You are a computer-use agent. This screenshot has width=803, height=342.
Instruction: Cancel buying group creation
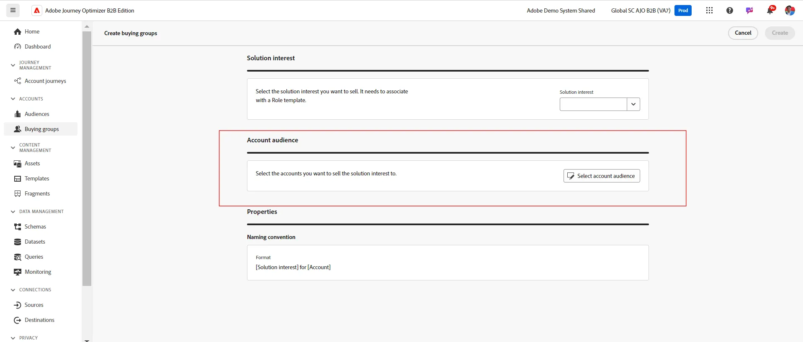pyautogui.click(x=743, y=33)
